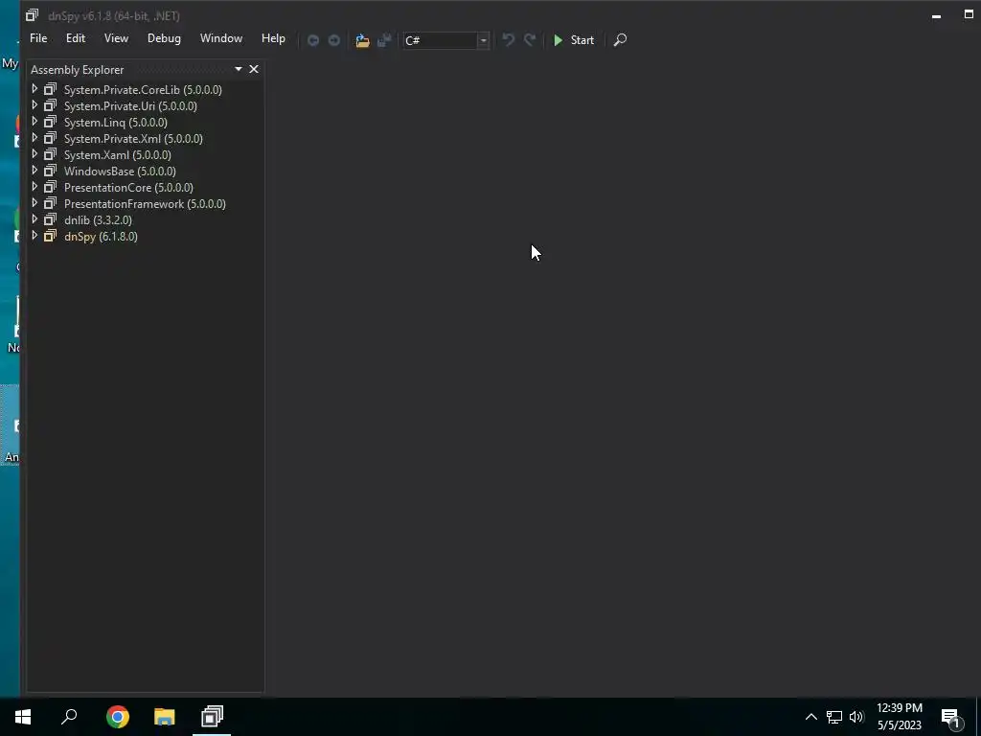Open the Window menu
Image resolution: width=981 pixels, height=736 pixels.
click(x=221, y=38)
